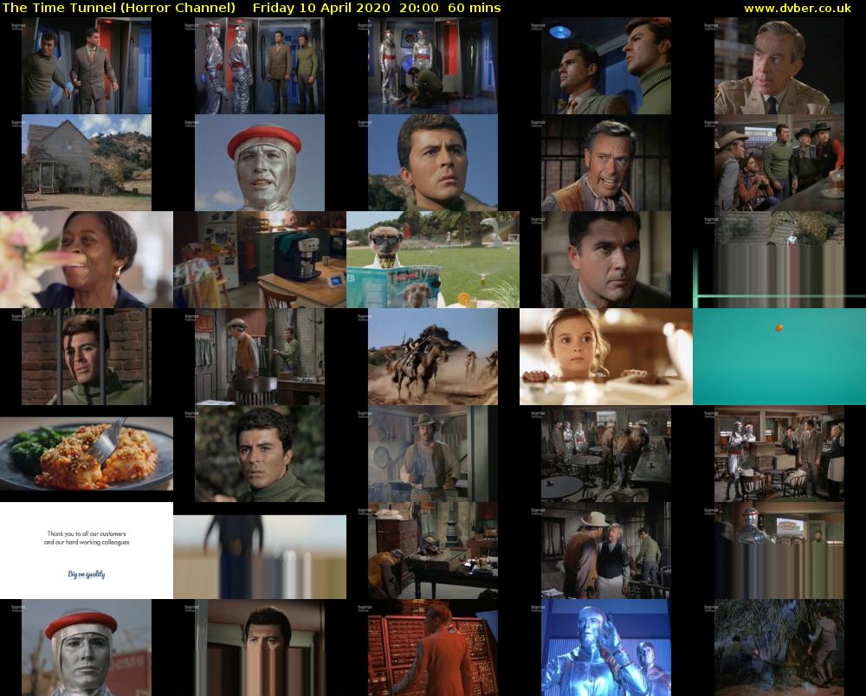This screenshot has width=866, height=696.
Task: Open thumbnail of cowboy in hat holding pistol
Action: point(433,454)
